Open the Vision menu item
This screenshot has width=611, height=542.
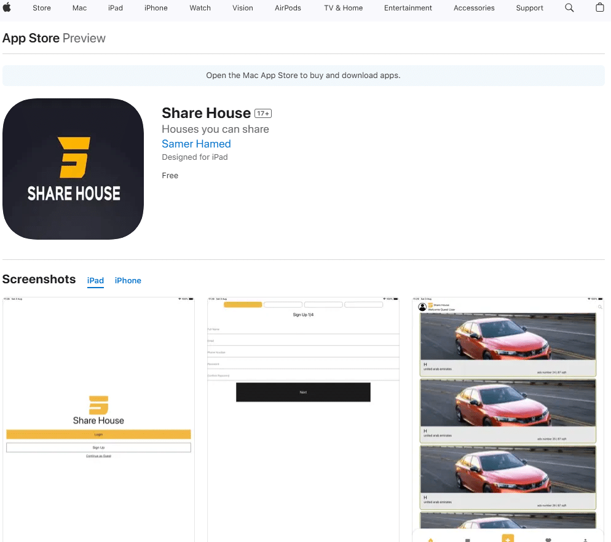click(x=242, y=8)
